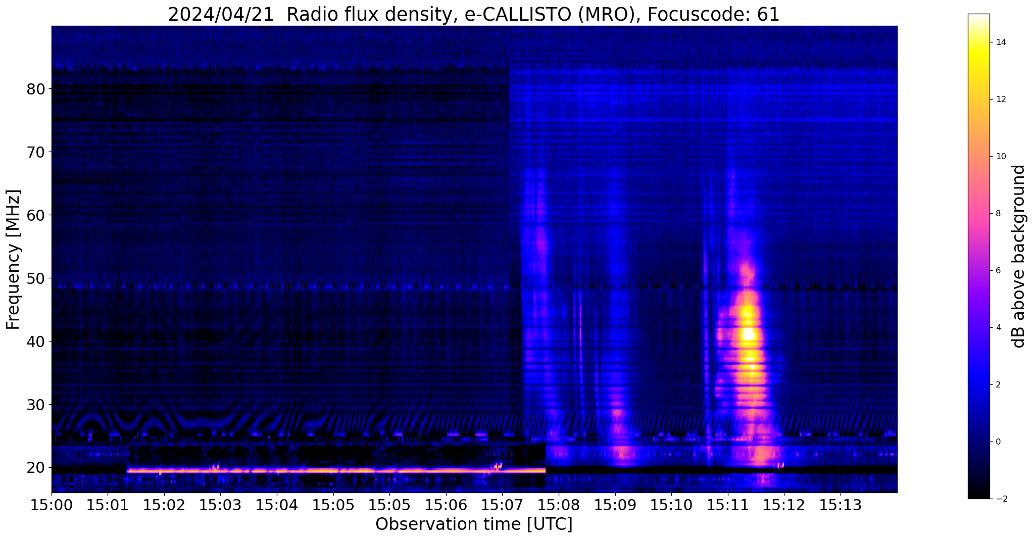Click the 40 MHz frequency tick label
The image size is (1034, 539).
(x=36, y=341)
